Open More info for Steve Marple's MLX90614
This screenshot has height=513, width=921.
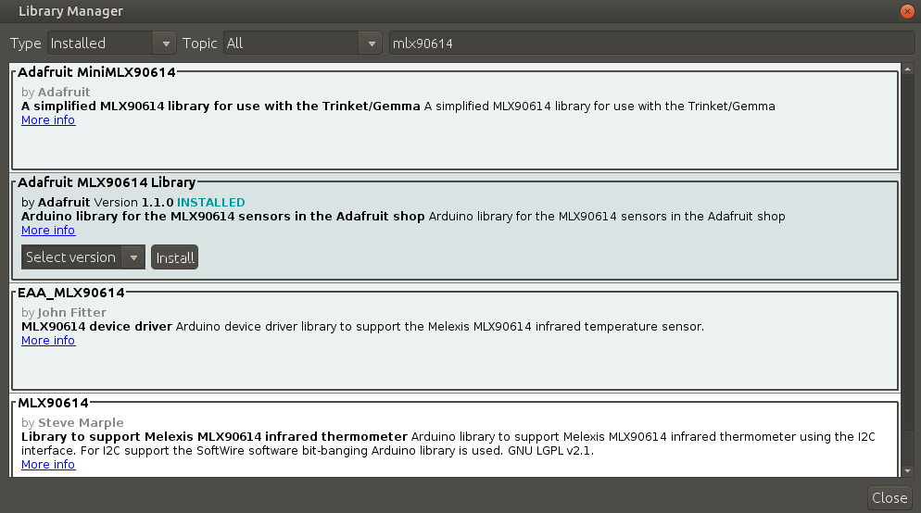(x=48, y=465)
